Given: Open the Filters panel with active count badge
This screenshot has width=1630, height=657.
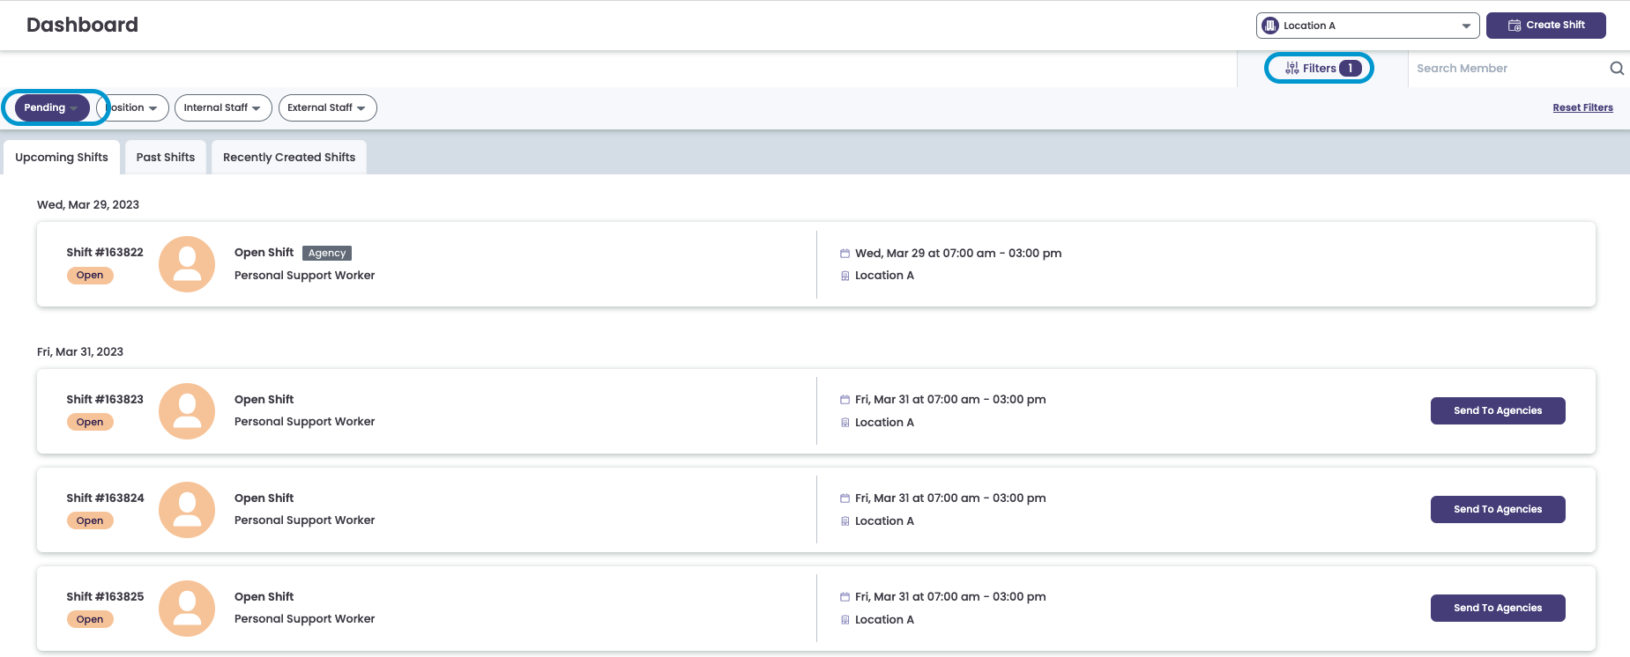Looking at the screenshot, I should 1319,67.
